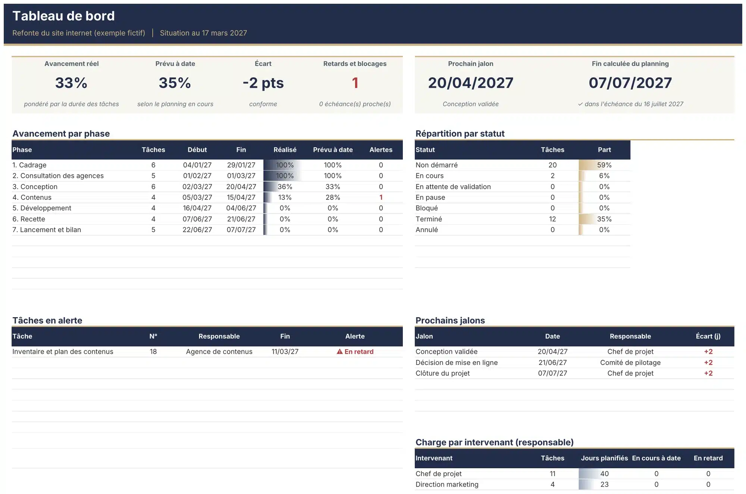Screen dimensions: 746x494
Task: Click the Non démarré status row
Action: click(x=523, y=165)
